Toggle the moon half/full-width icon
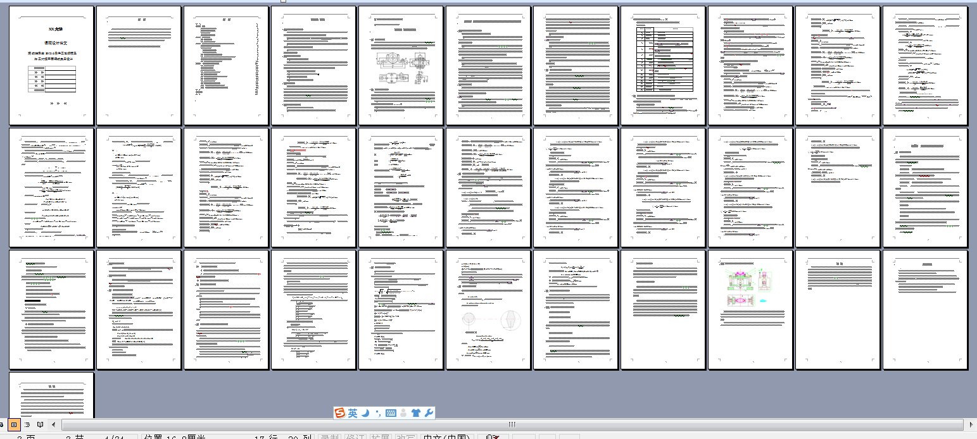 (365, 413)
